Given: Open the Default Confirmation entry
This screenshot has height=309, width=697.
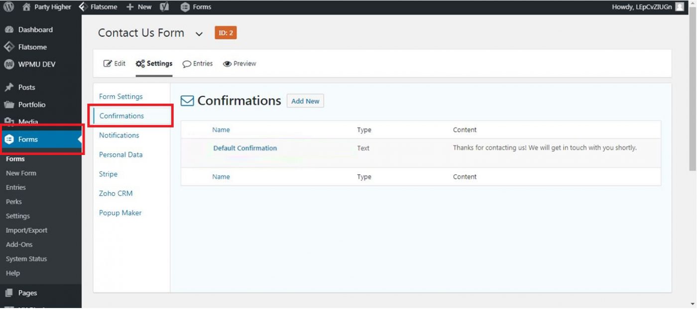Looking at the screenshot, I should pyautogui.click(x=244, y=148).
